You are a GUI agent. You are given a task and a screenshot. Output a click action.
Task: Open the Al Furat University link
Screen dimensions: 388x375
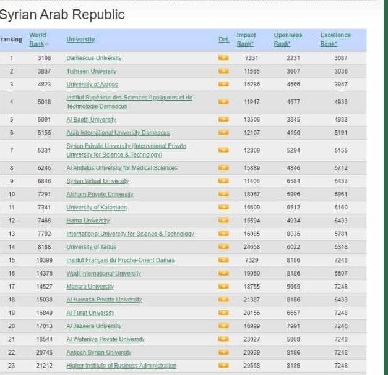pos(90,313)
